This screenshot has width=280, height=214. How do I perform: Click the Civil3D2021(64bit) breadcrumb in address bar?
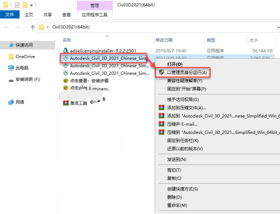(x=71, y=27)
